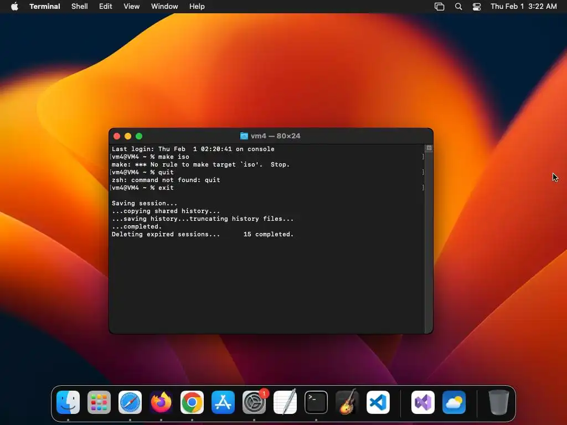Launch GarageBand from the Dock

[x=347, y=402]
